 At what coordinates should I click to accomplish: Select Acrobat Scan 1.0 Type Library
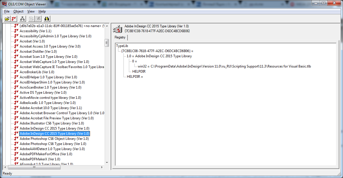48,57
